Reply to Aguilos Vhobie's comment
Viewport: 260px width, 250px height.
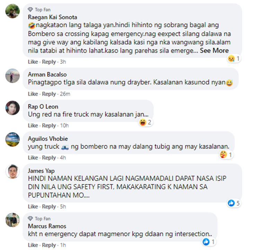49,158
